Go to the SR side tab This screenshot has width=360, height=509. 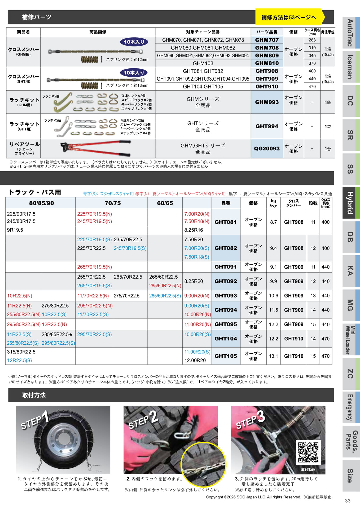[351, 135]
